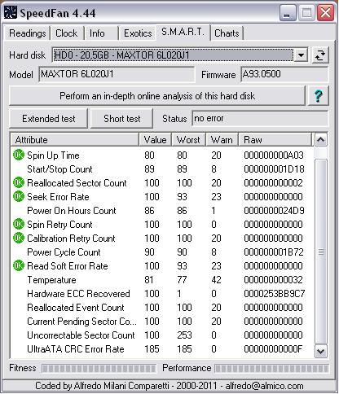Select the Power On Hours Count row
This screenshot has height=394, width=339.
[162, 211]
